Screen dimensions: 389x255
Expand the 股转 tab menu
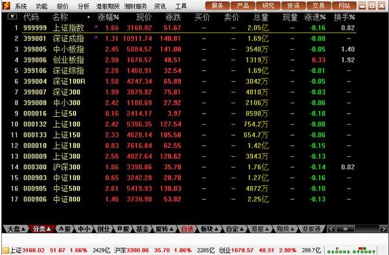164,229
